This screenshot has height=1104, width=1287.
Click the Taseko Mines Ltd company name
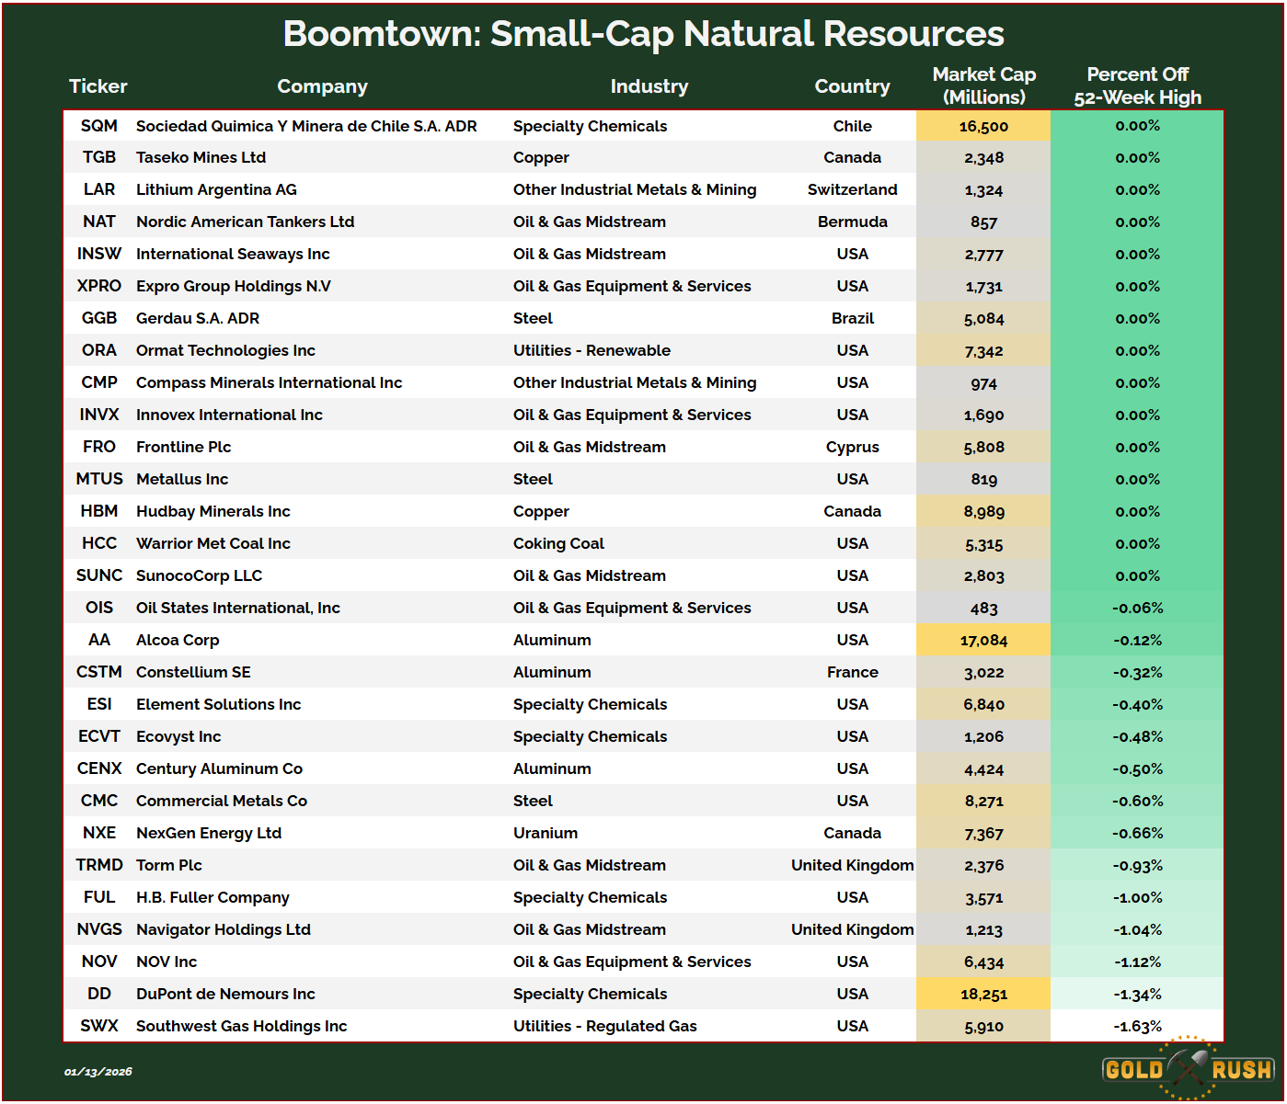(x=201, y=157)
